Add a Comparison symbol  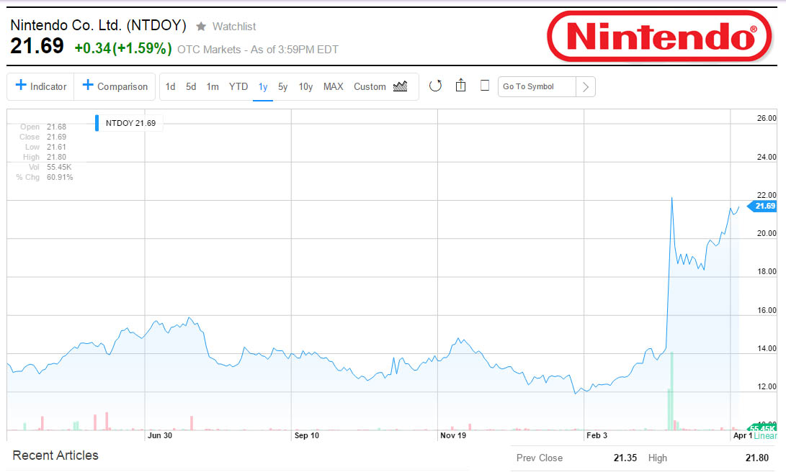115,86
